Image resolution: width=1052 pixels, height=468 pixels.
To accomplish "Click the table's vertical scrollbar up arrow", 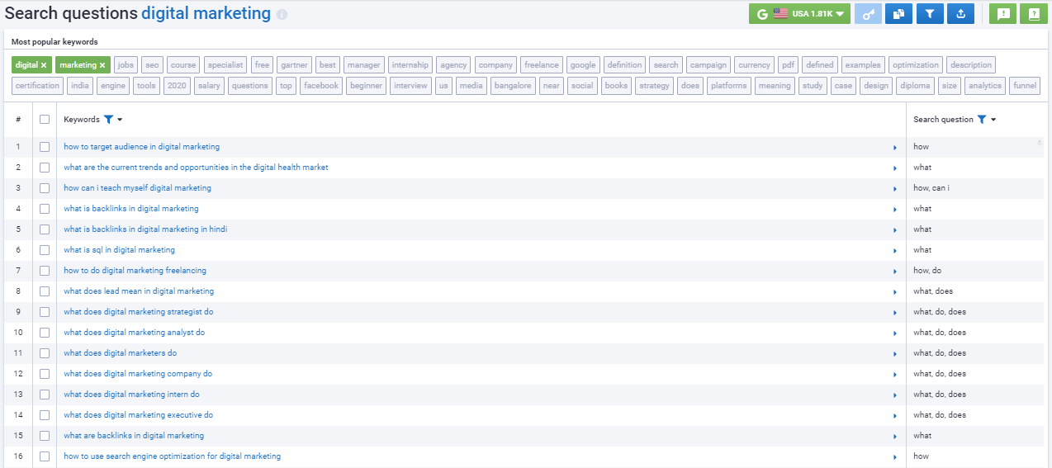I will pos(1040,143).
